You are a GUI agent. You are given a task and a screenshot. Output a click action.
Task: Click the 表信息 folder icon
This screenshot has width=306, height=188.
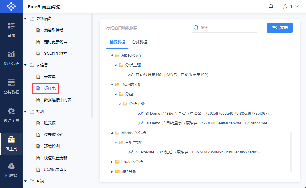click(32, 65)
